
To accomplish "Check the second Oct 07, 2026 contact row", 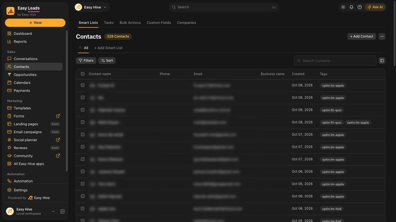I will (x=82, y=147).
